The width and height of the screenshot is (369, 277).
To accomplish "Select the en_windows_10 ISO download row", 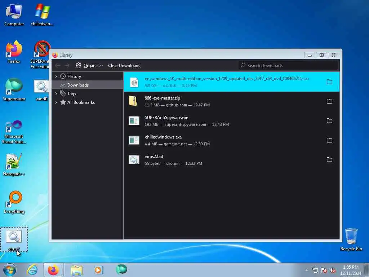I will pos(232,82).
